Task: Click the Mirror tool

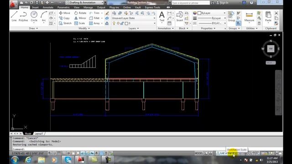Action: (x=80, y=18)
